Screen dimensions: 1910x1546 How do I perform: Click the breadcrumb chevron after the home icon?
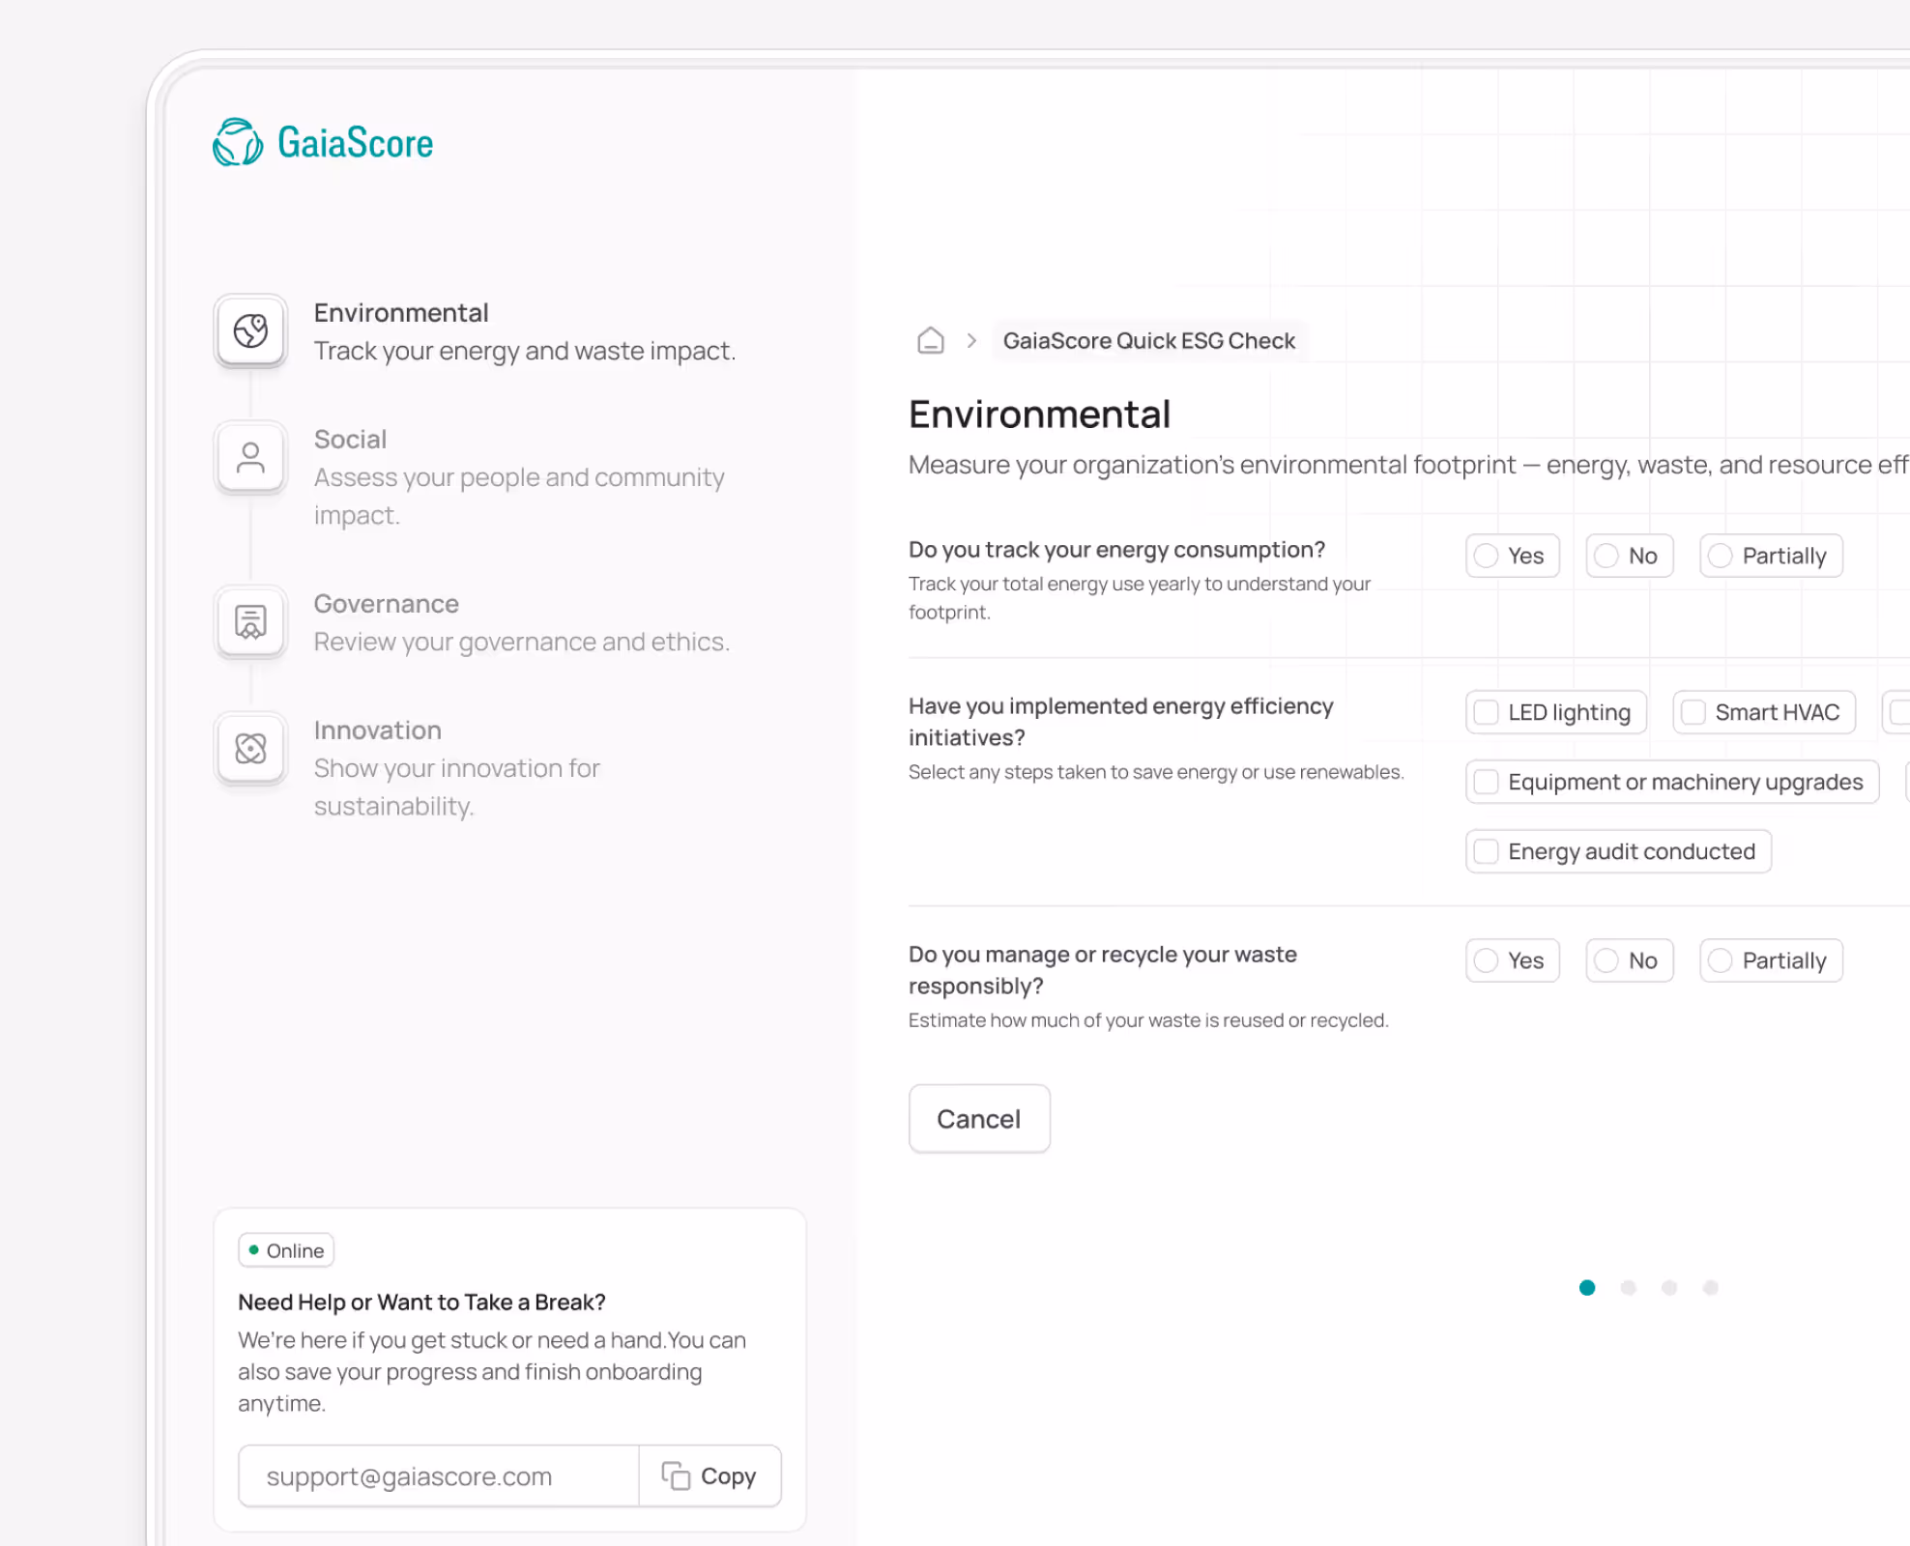click(971, 340)
